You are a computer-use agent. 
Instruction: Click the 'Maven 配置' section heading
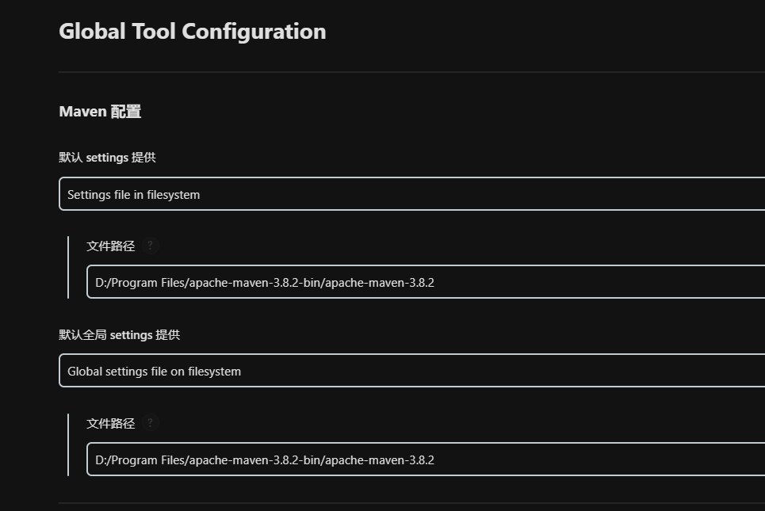point(100,112)
